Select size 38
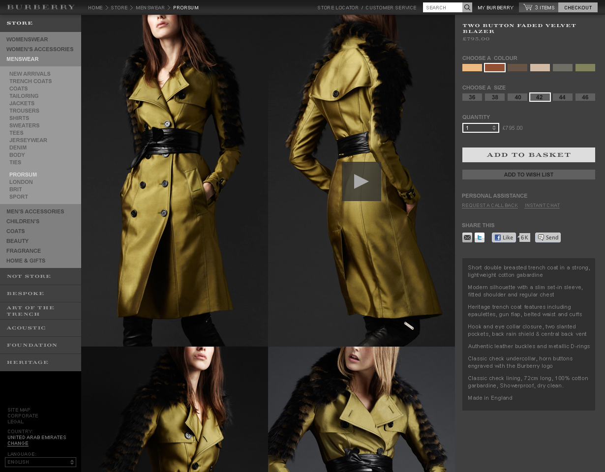Viewport: 605px width, 472px height. pyautogui.click(x=495, y=97)
